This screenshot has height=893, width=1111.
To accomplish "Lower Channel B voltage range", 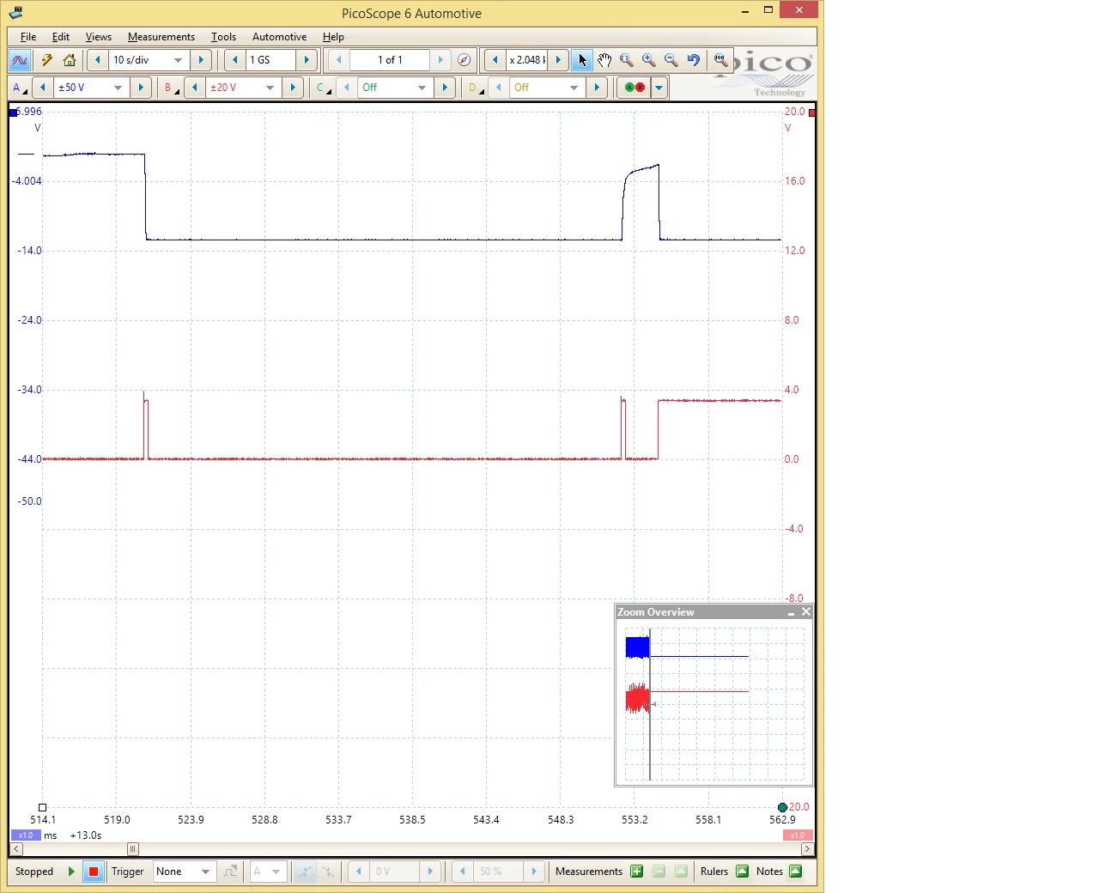I will (x=194, y=88).
